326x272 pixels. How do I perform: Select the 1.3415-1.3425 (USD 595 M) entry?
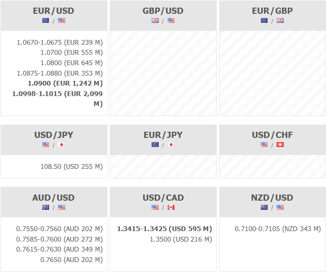click(164, 229)
